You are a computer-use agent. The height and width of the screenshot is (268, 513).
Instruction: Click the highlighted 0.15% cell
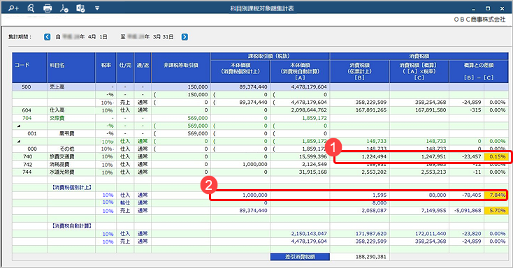coord(496,156)
